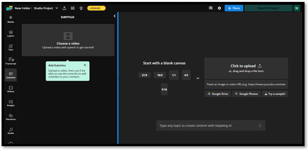Image resolution: width=308 pixels, height=150 pixels.
Task: Open the Videos library panel
Action: 10,89
